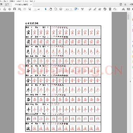Choose the hand pan tool
133x133 pixels.
coord(51,9)
